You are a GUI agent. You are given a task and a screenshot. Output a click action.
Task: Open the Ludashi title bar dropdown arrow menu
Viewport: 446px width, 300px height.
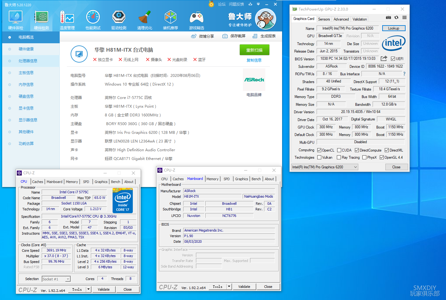coord(258,4)
